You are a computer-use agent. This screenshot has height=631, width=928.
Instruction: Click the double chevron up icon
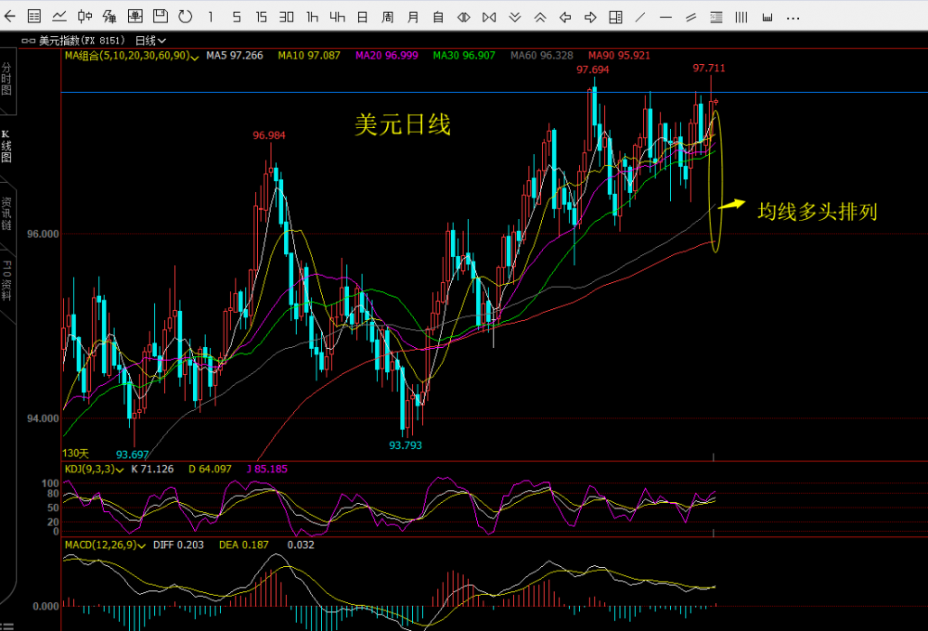[540, 17]
